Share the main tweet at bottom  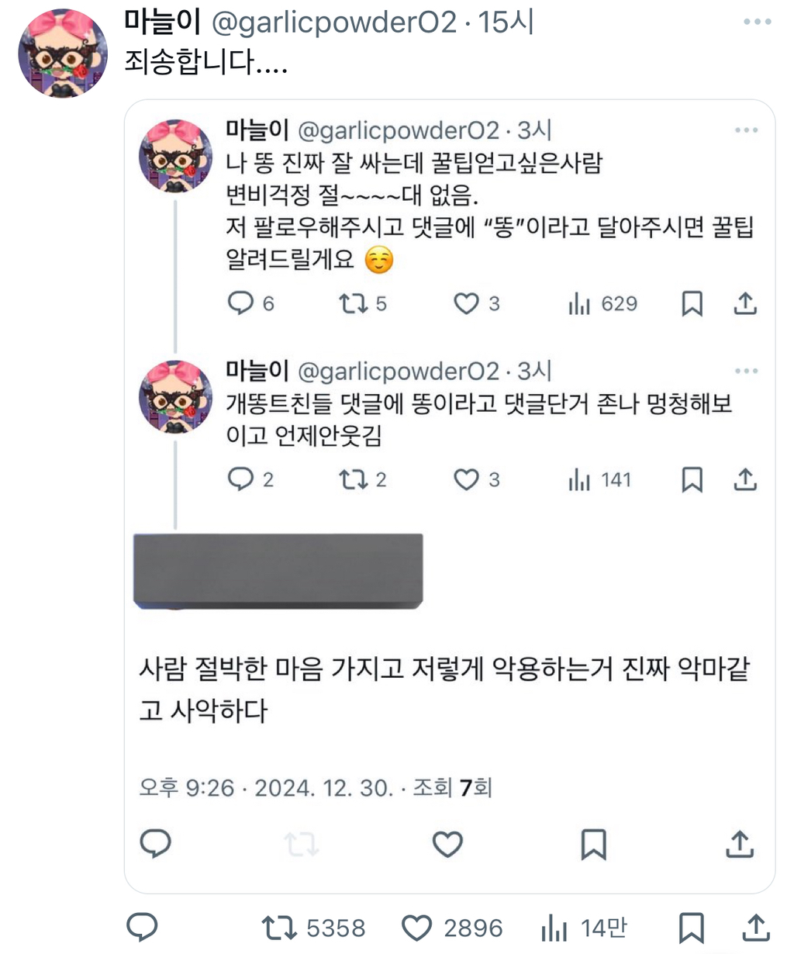(756, 928)
